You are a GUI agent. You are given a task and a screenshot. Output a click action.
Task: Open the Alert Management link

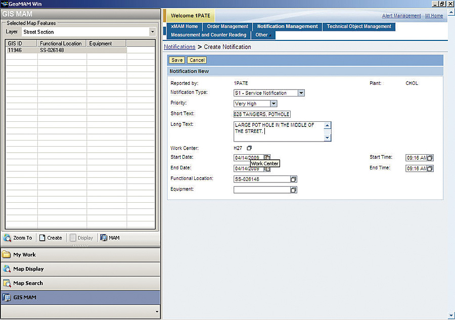[x=401, y=16]
